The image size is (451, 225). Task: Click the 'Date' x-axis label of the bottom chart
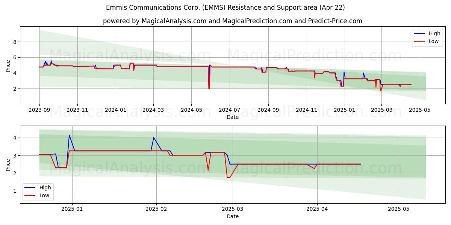(x=233, y=216)
